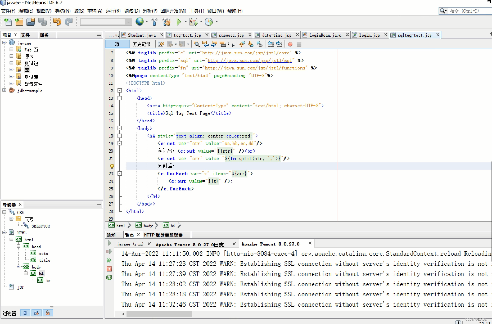
Task: Open the jstl/functions taglib URL link
Action: pos(255,68)
